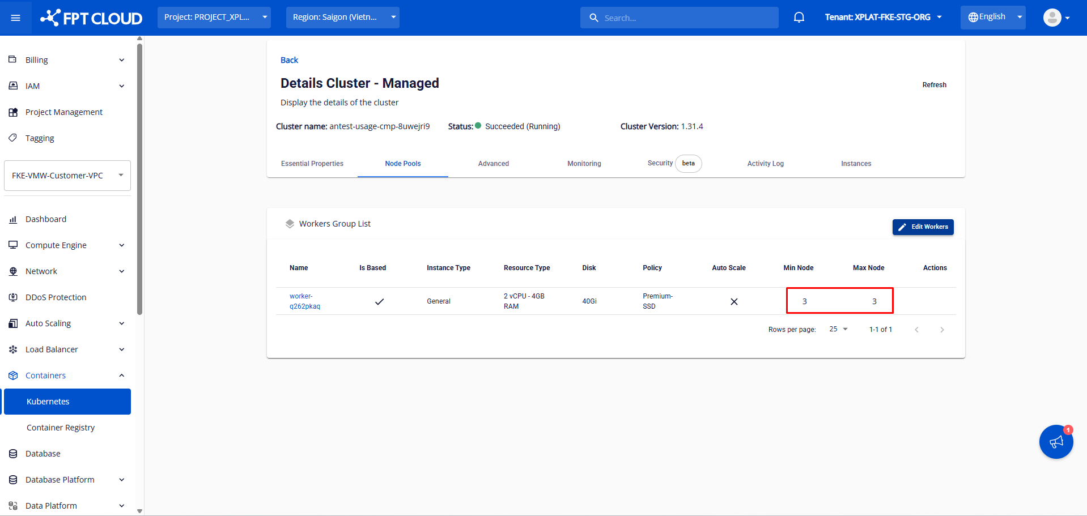Click the Edit Workers button

click(x=923, y=227)
